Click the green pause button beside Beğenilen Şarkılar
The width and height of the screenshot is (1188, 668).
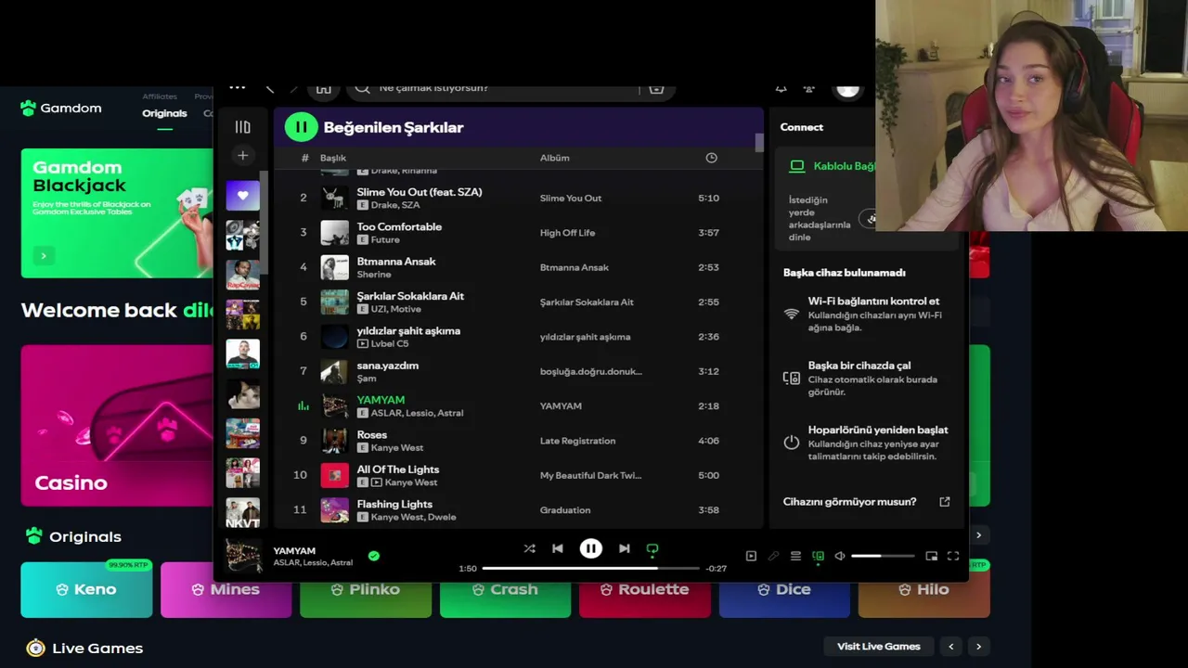[301, 127]
